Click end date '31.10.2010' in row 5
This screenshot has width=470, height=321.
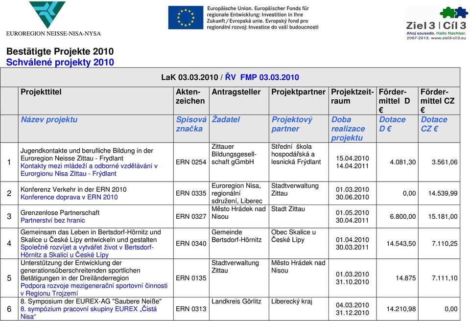tap(352, 282)
